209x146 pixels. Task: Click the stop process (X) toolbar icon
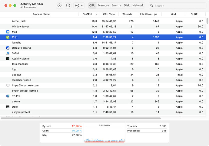coord(59,5)
